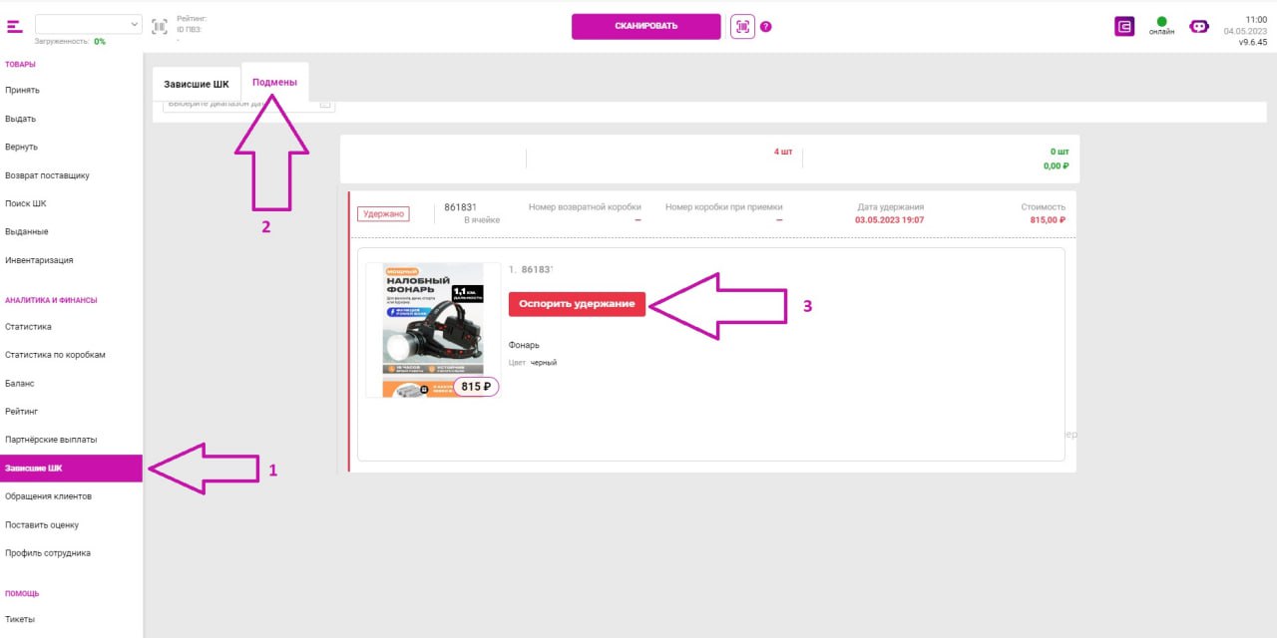Open Возврат поставщику in sidebar
This screenshot has height=638, width=1277.
point(47,175)
